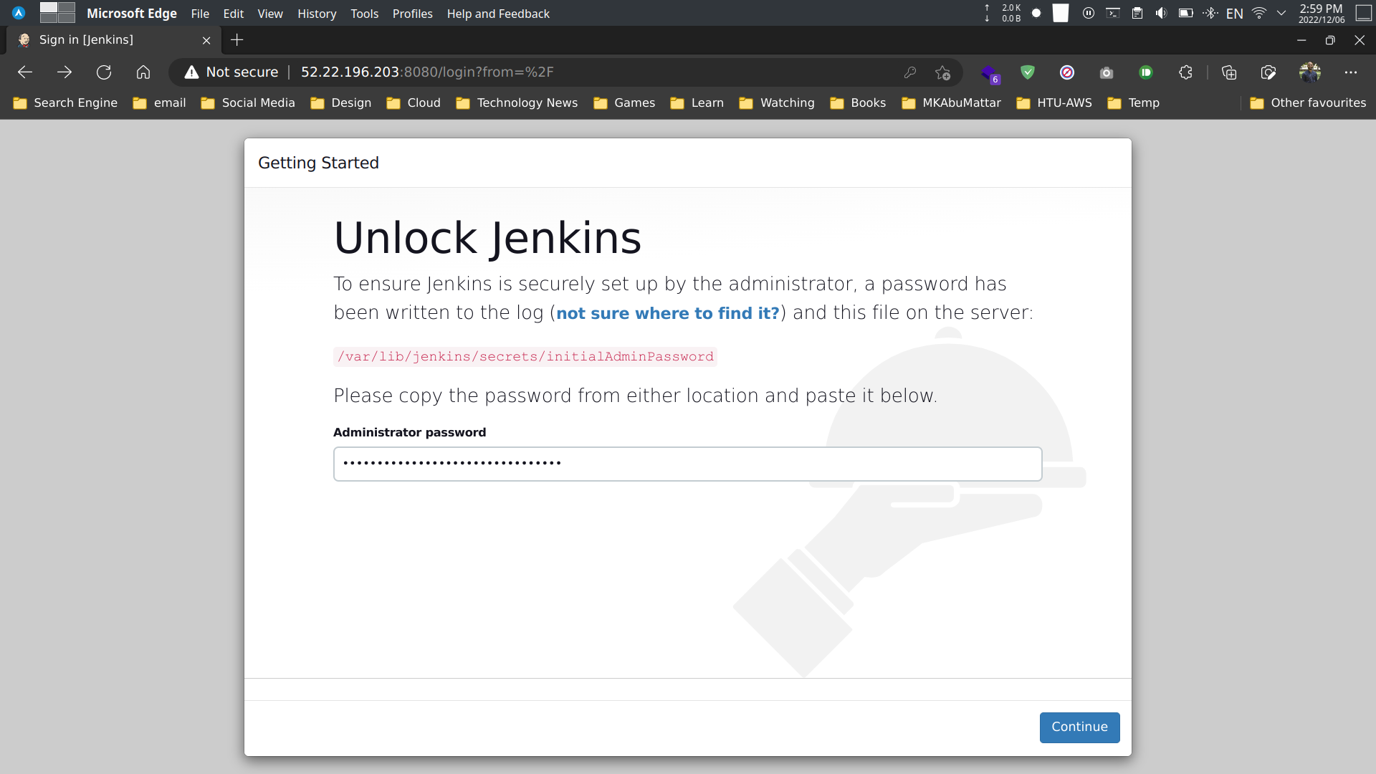Toggle the Not secure site info panel

(x=230, y=72)
